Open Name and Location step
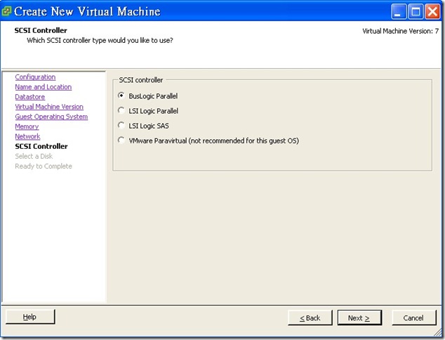Image resolution: width=445 pixels, height=340 pixels. coord(43,87)
